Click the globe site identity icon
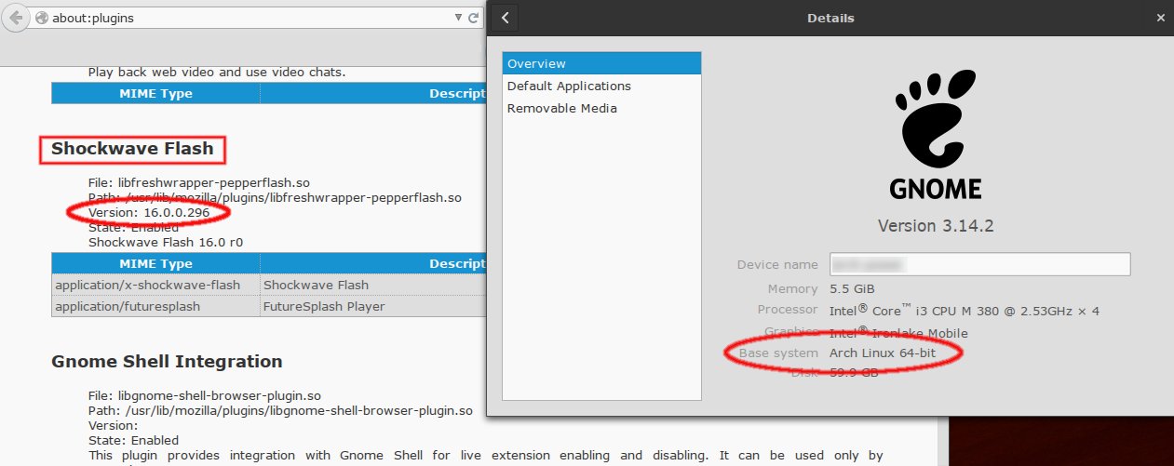1174x466 pixels. [41, 18]
